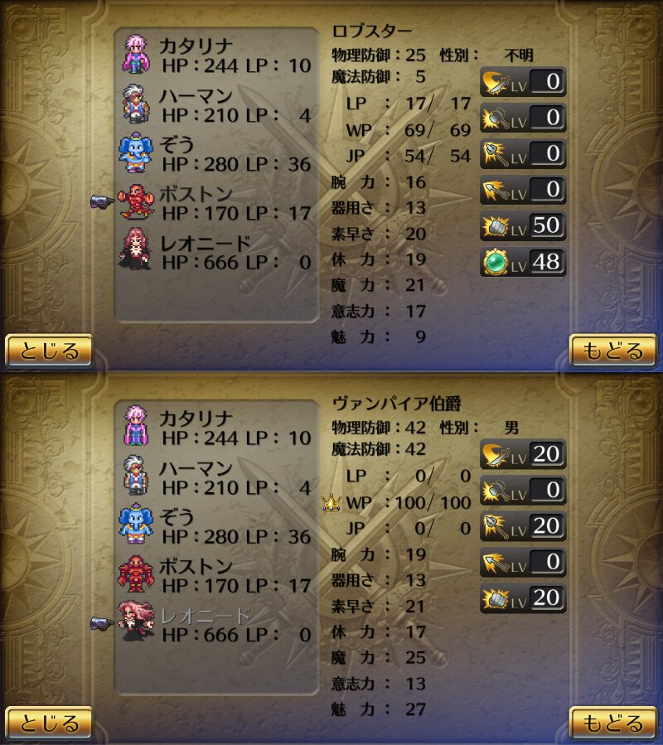This screenshot has width=663, height=745.
Task: Click the martial arts fist icon at LV 50
Action: pos(496,226)
